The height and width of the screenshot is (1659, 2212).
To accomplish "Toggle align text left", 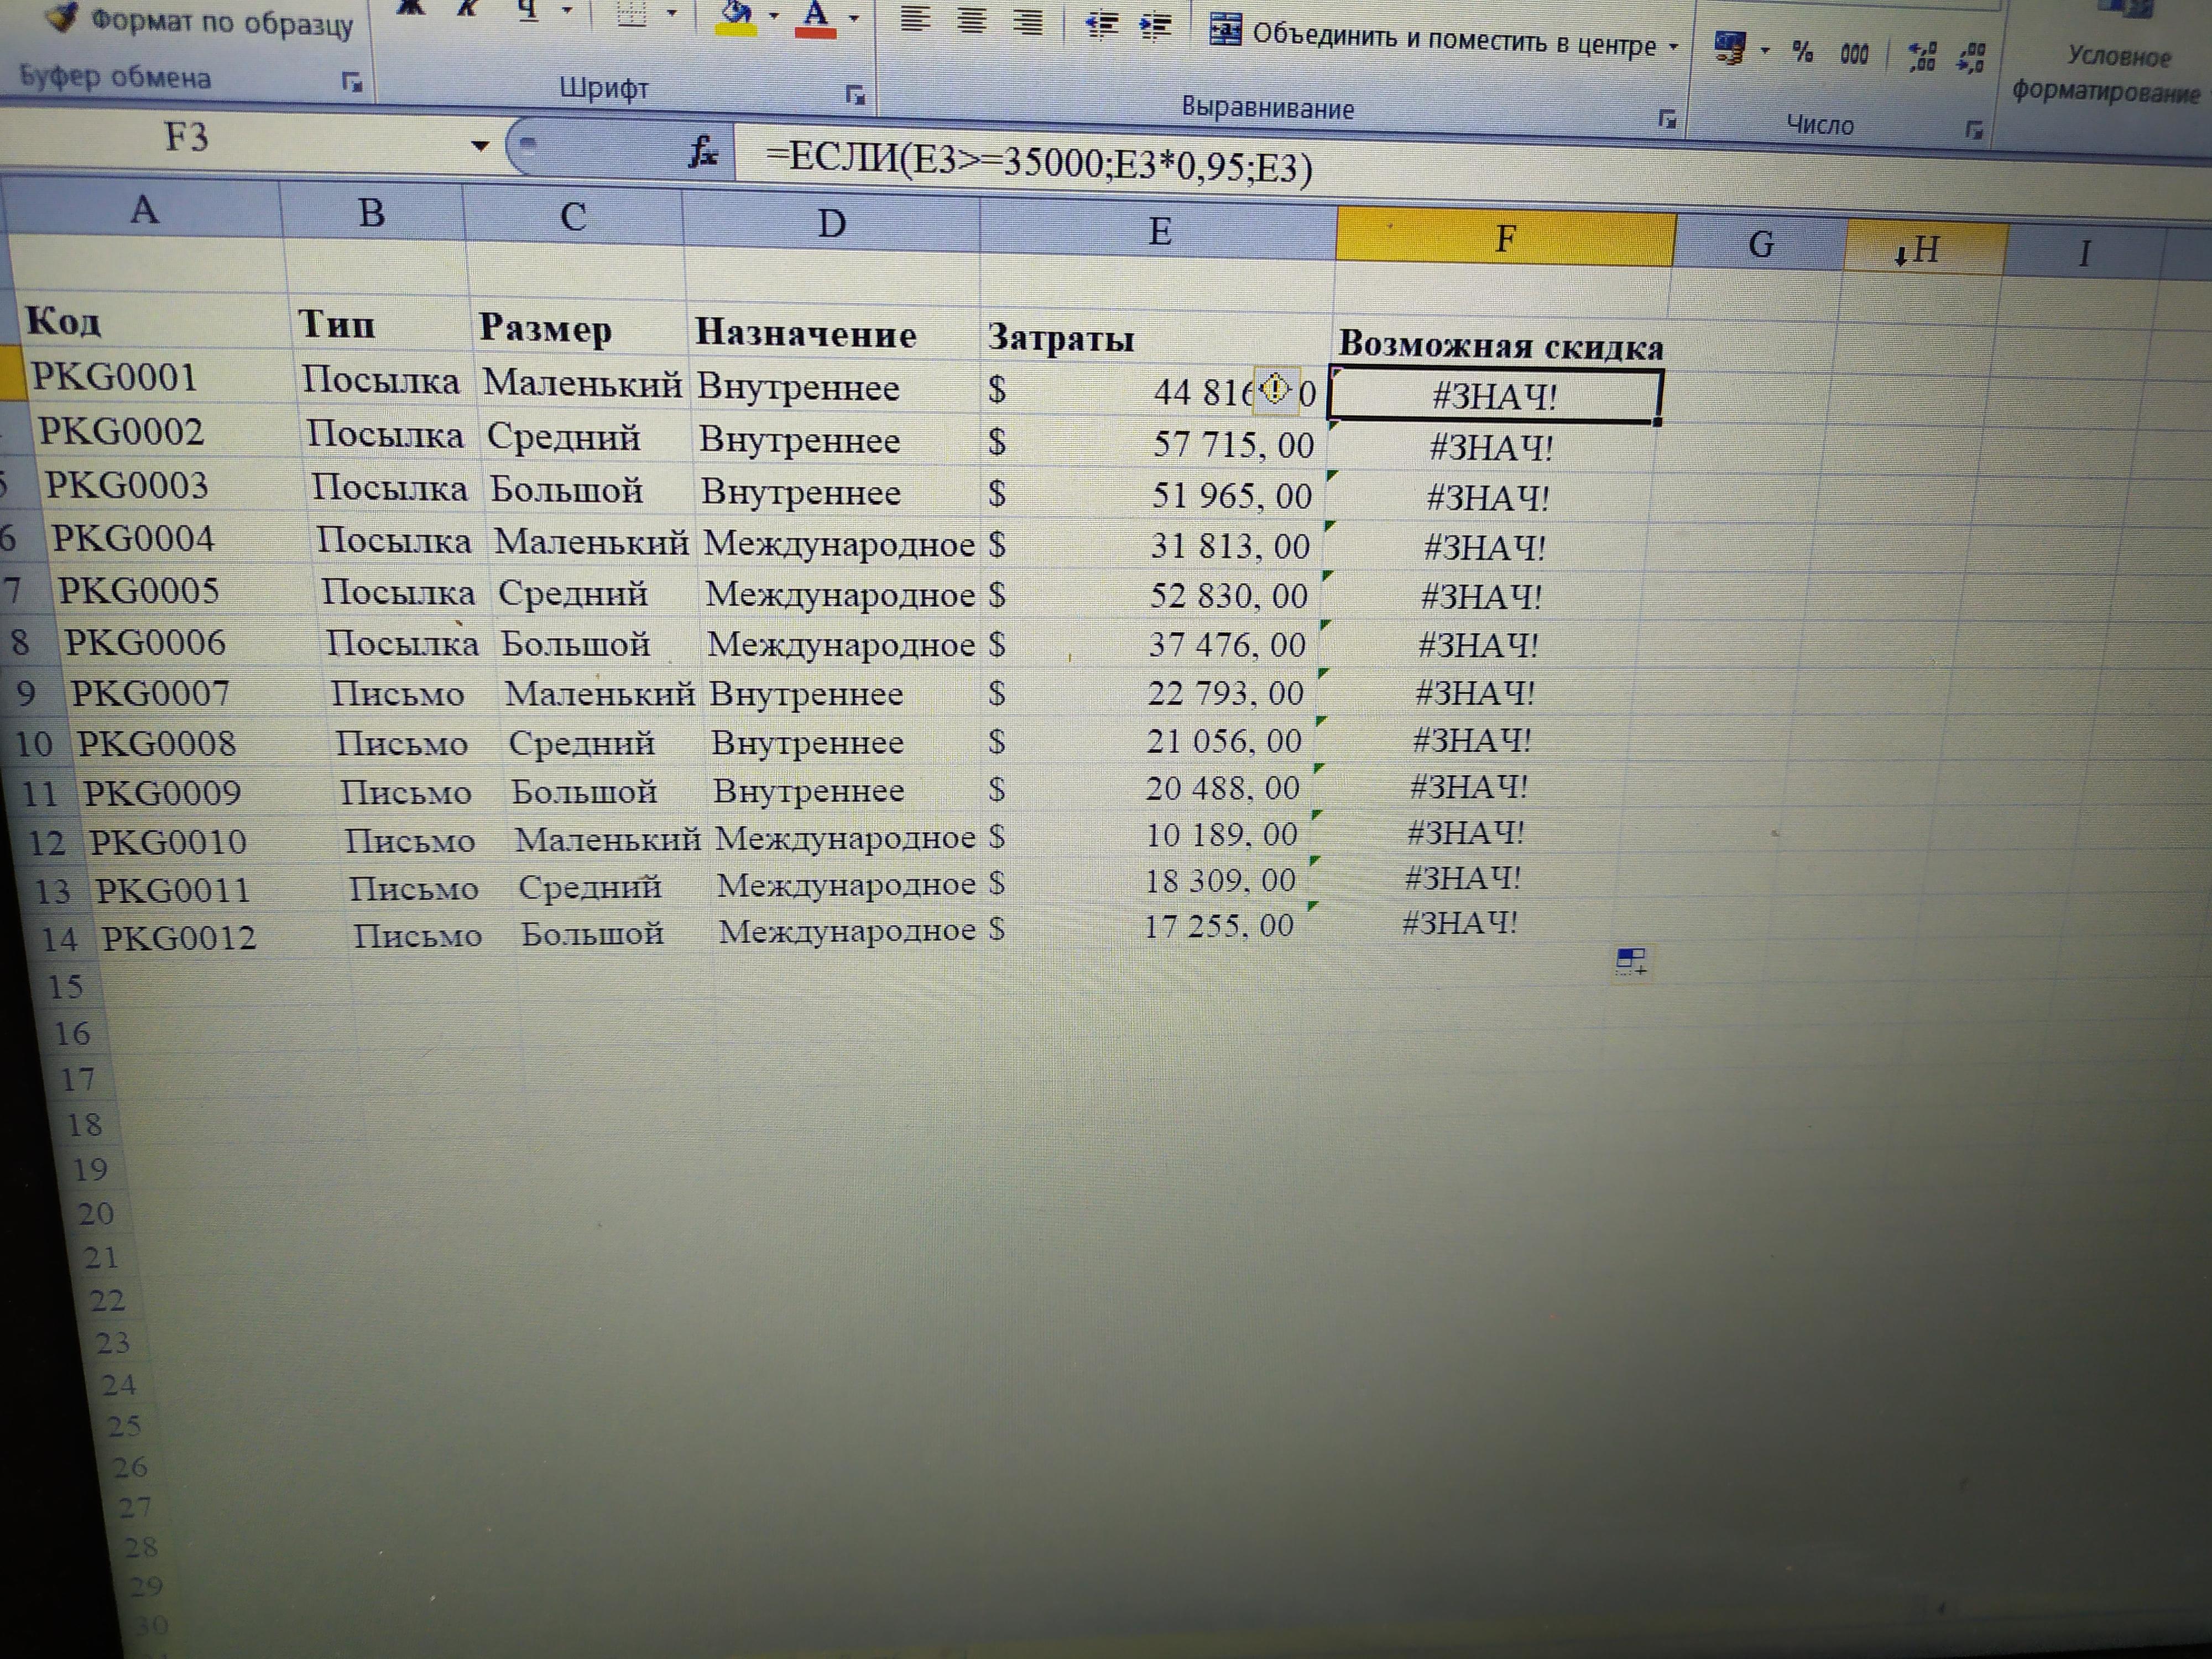I will point(915,18).
